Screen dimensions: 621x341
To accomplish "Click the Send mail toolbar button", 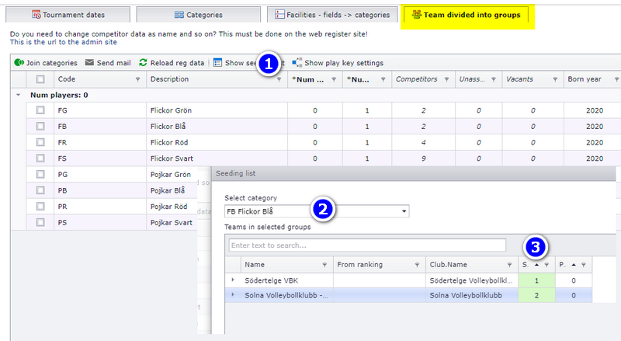I will [x=108, y=63].
